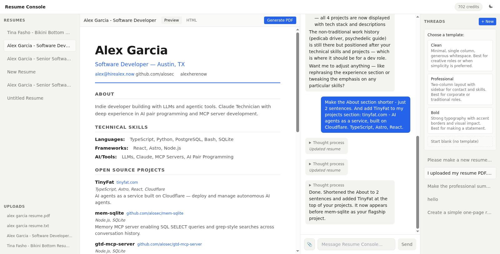The height and width of the screenshot is (254, 500).
Task: Focus the Message Resume Console input
Action: pos(356,244)
